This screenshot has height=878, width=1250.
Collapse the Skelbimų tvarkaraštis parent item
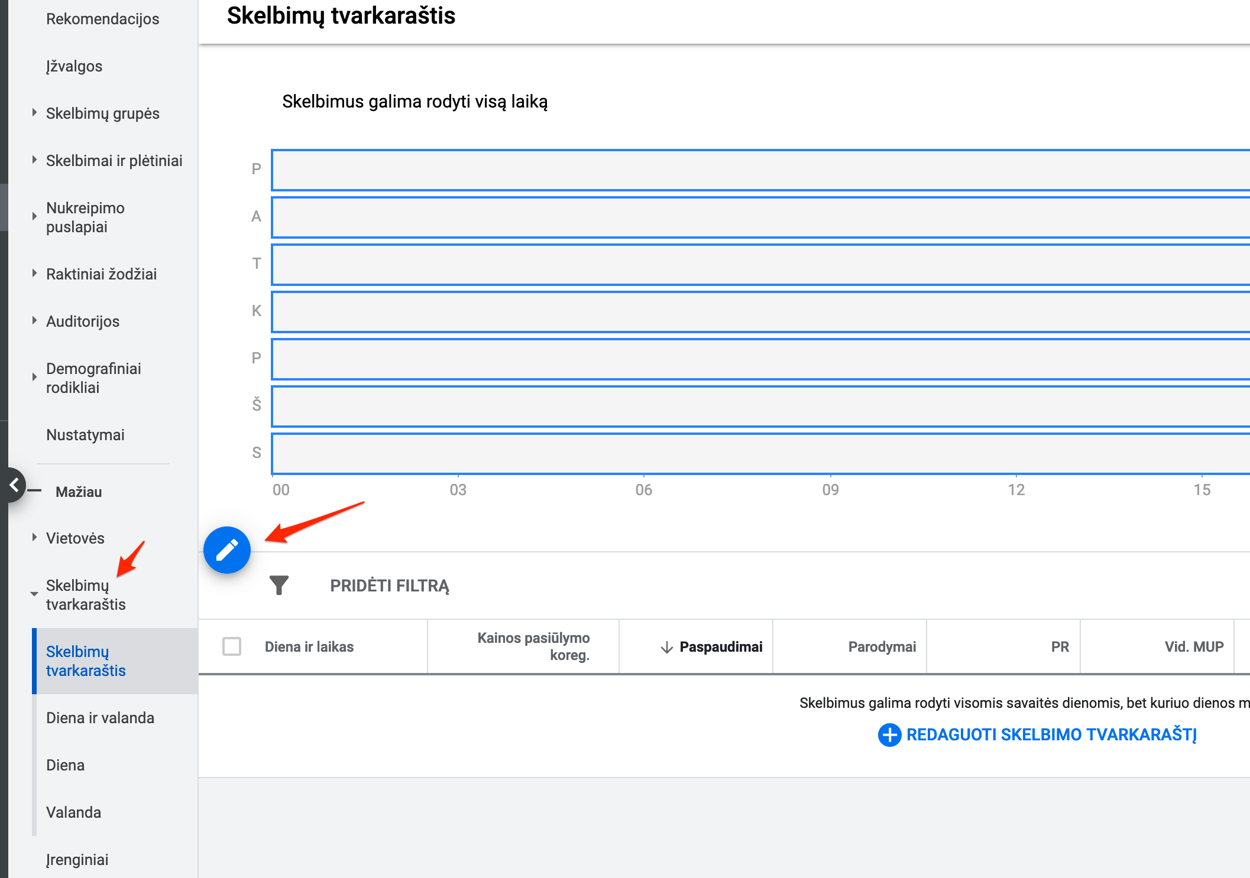34,594
